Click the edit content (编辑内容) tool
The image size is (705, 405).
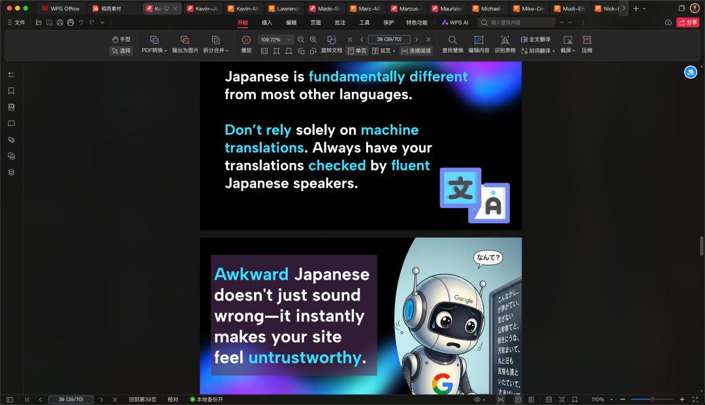click(479, 44)
